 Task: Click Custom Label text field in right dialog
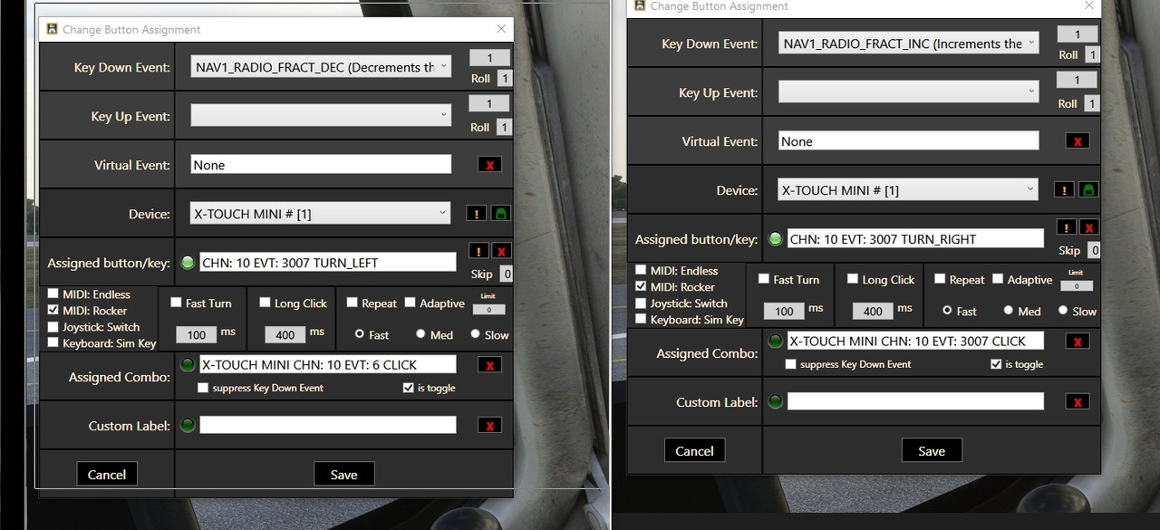tap(915, 402)
